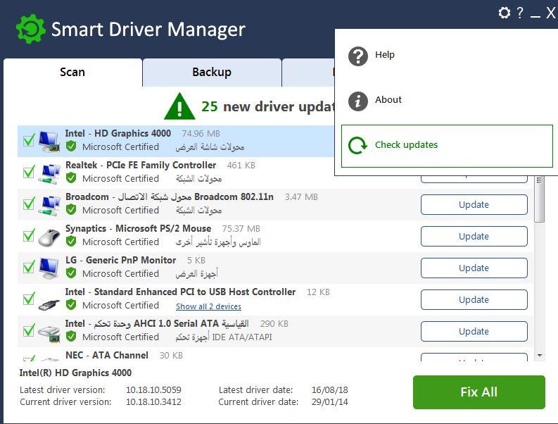This screenshot has width=558, height=424.
Task: Click certified shield icon for Intel HD Graphics
Action: [x=71, y=146]
